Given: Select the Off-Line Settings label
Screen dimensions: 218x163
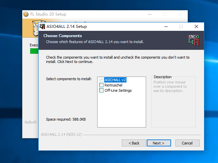Looking at the screenshot, I should pyautogui.click(x=118, y=90).
